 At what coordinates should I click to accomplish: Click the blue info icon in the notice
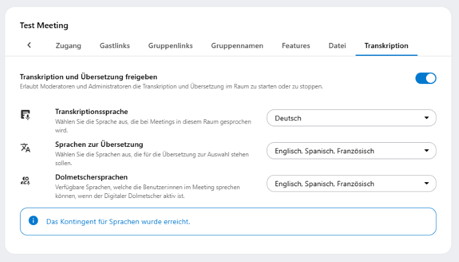34,220
